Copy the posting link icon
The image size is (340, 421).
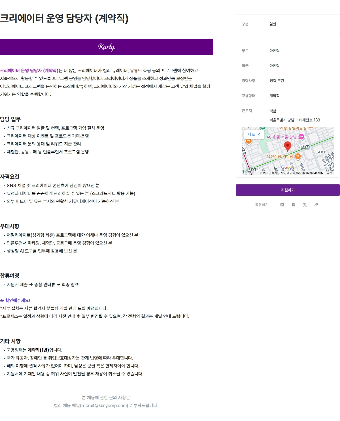pos(316,205)
